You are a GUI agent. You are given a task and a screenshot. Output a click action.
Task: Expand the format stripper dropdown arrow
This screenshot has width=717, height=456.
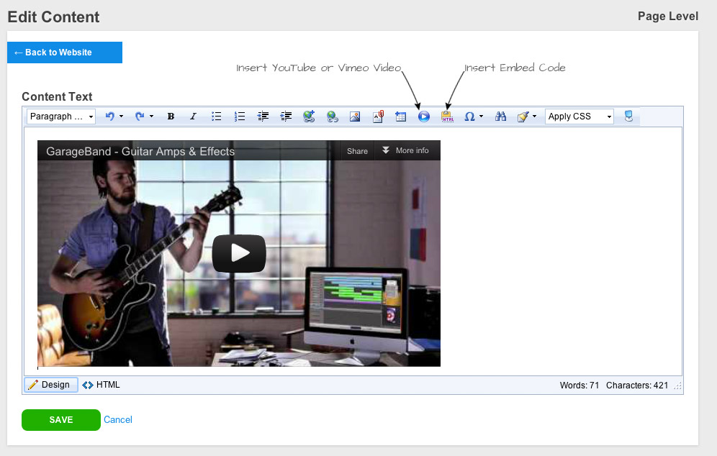click(x=535, y=117)
